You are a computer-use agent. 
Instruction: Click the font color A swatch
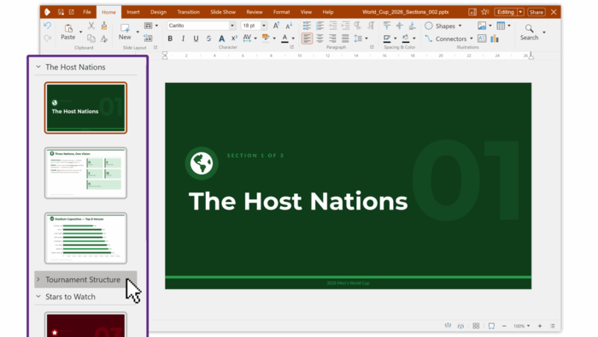tap(284, 38)
